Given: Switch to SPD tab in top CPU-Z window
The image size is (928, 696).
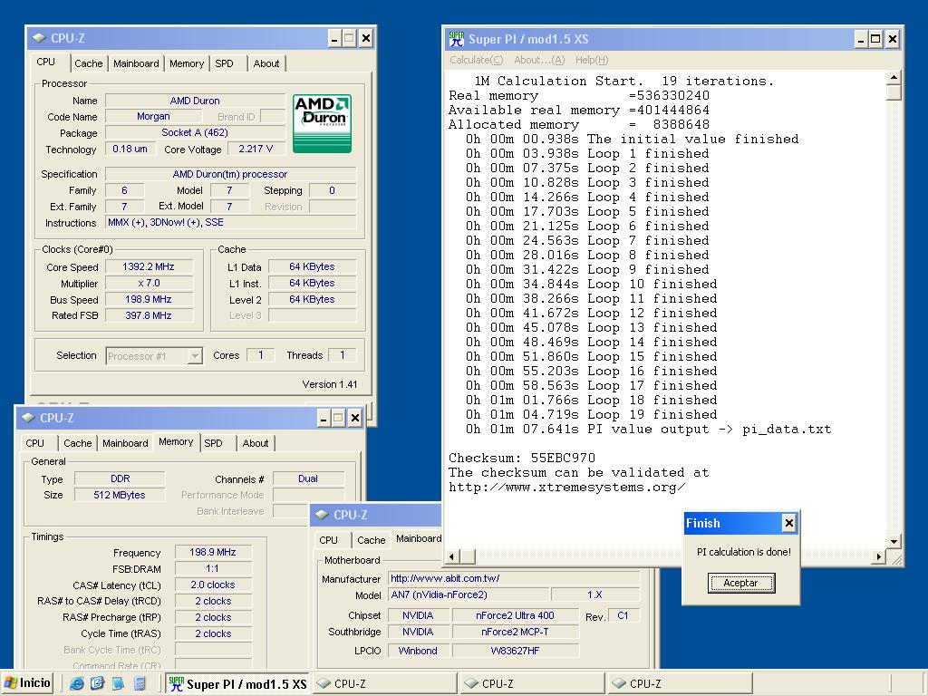Looking at the screenshot, I should coord(225,63).
